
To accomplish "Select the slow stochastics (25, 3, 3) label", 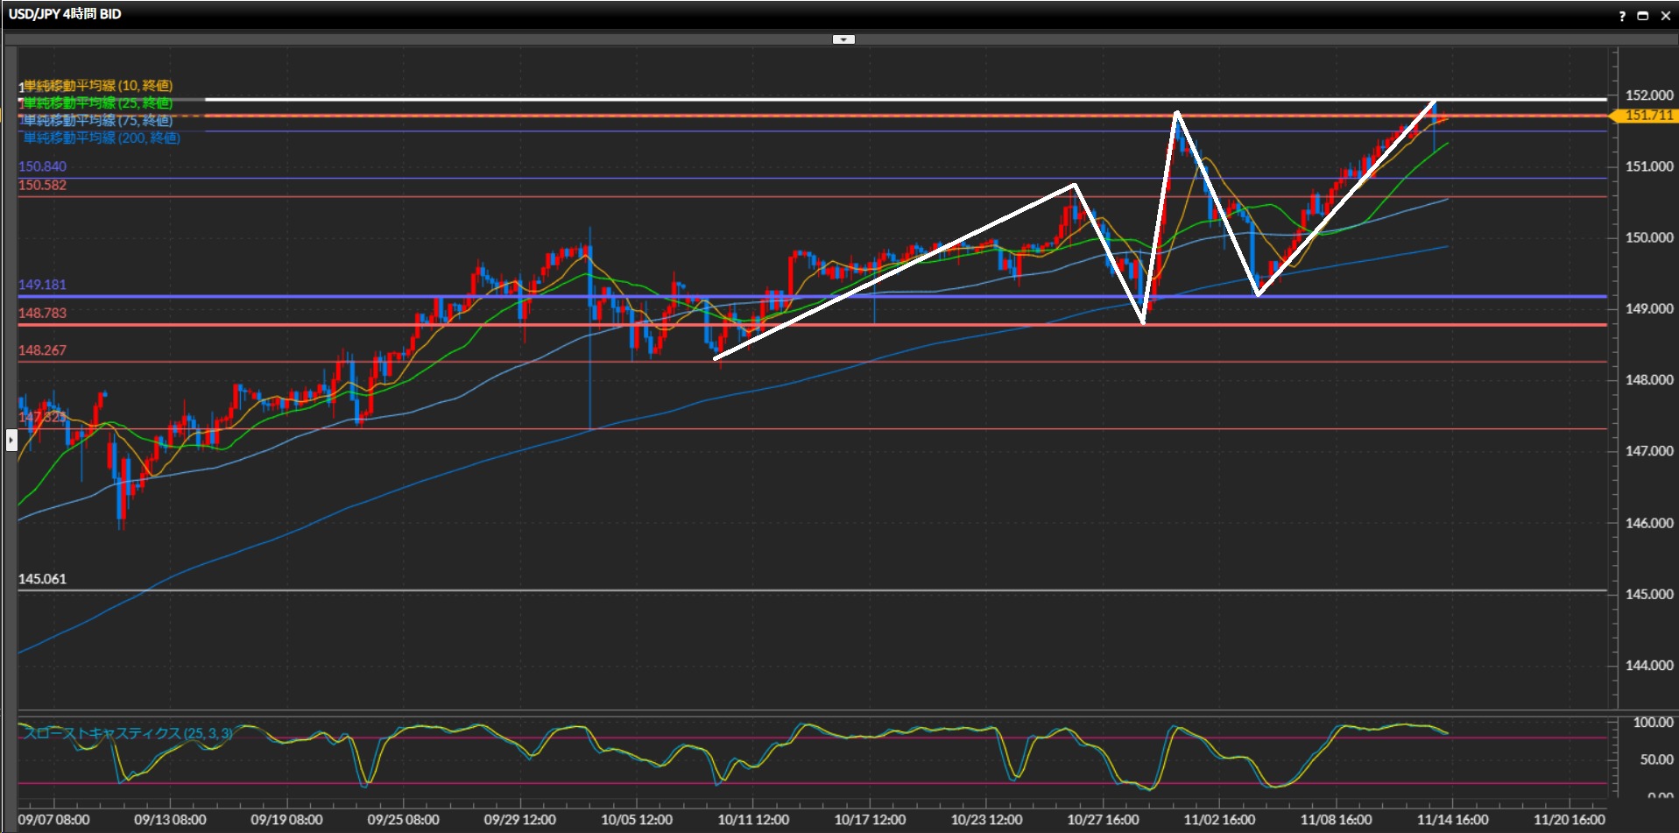I will point(128,733).
